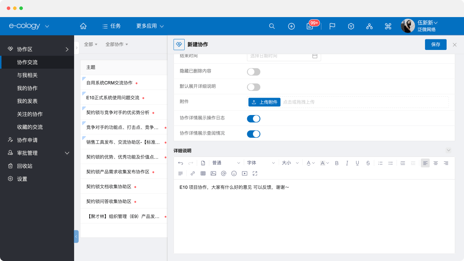
Task: Click the command symbol icon
Action: point(388,26)
